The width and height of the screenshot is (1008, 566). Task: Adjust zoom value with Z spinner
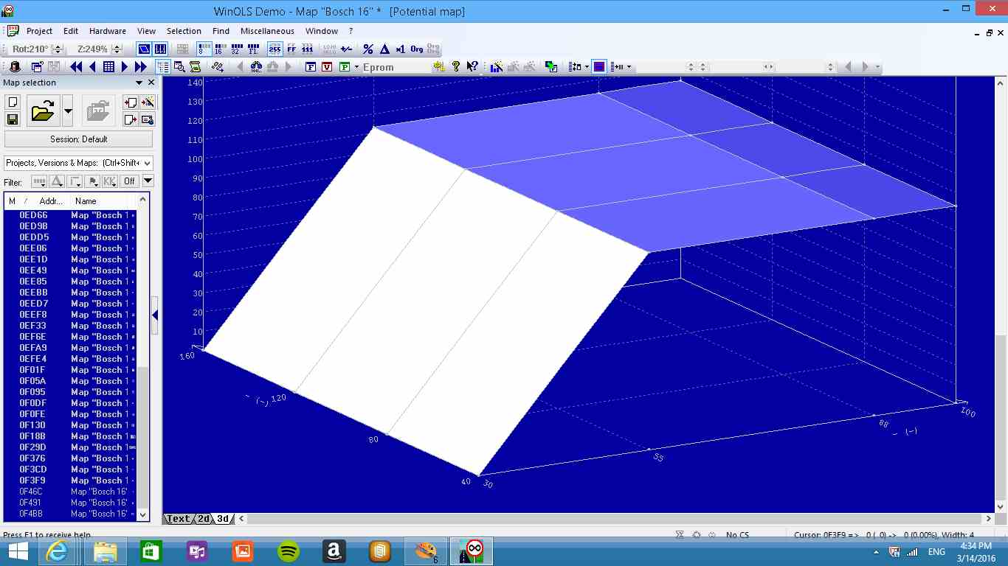(115, 49)
